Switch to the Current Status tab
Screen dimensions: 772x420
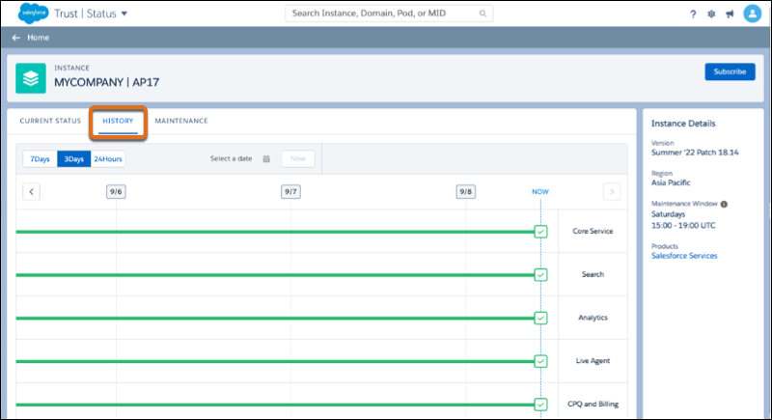click(50, 121)
